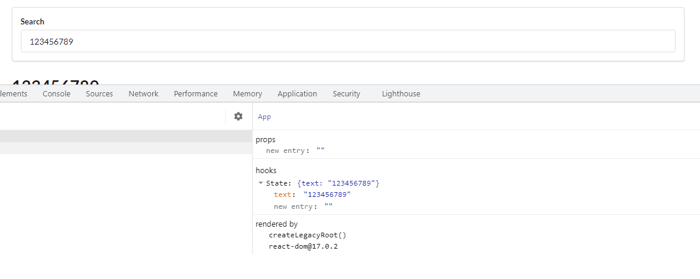Viewport: 700px width, 279px height.
Task: Switch to the Console tab
Action: coord(57,94)
